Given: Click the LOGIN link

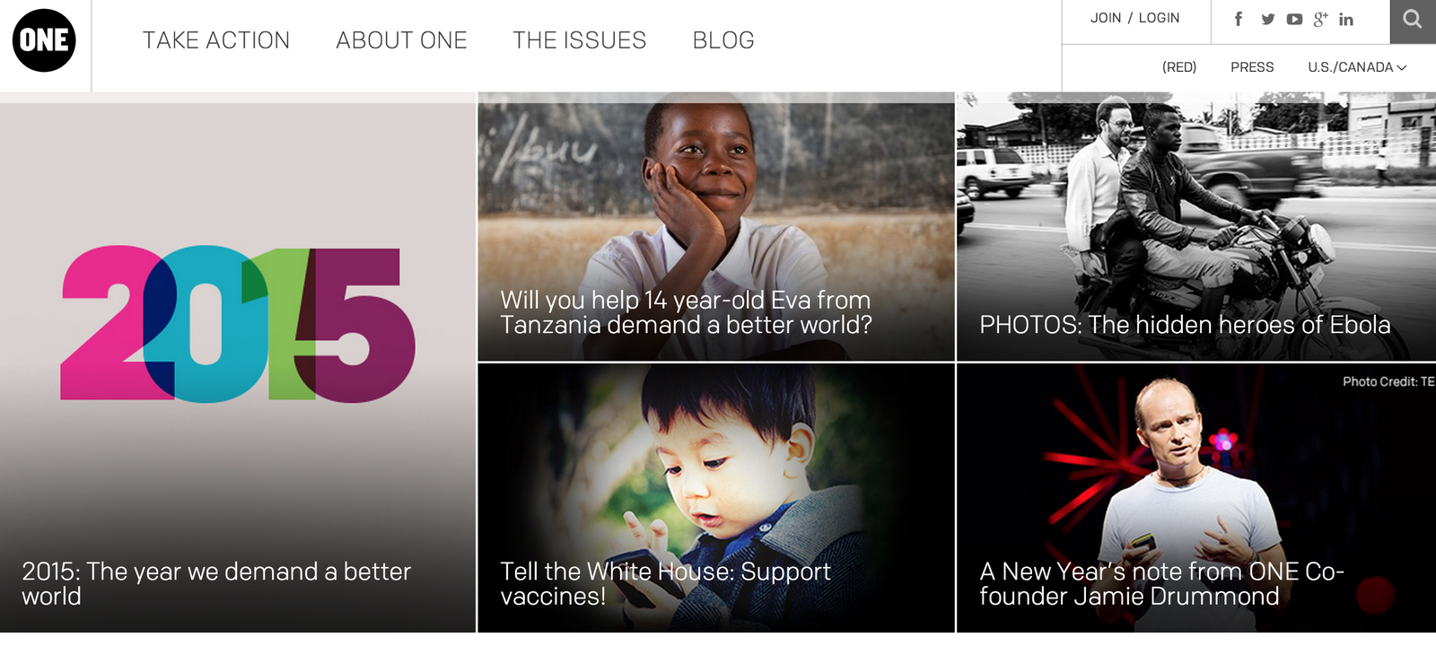Looking at the screenshot, I should (x=1159, y=18).
